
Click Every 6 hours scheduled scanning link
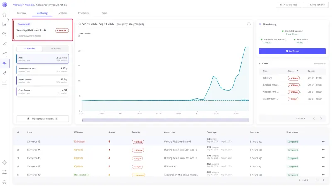point(292,34)
